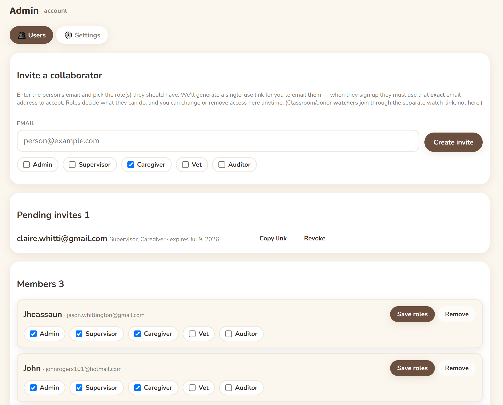
Task: Select claire.whitti@gmail.com pending invite email
Action: [62, 239]
